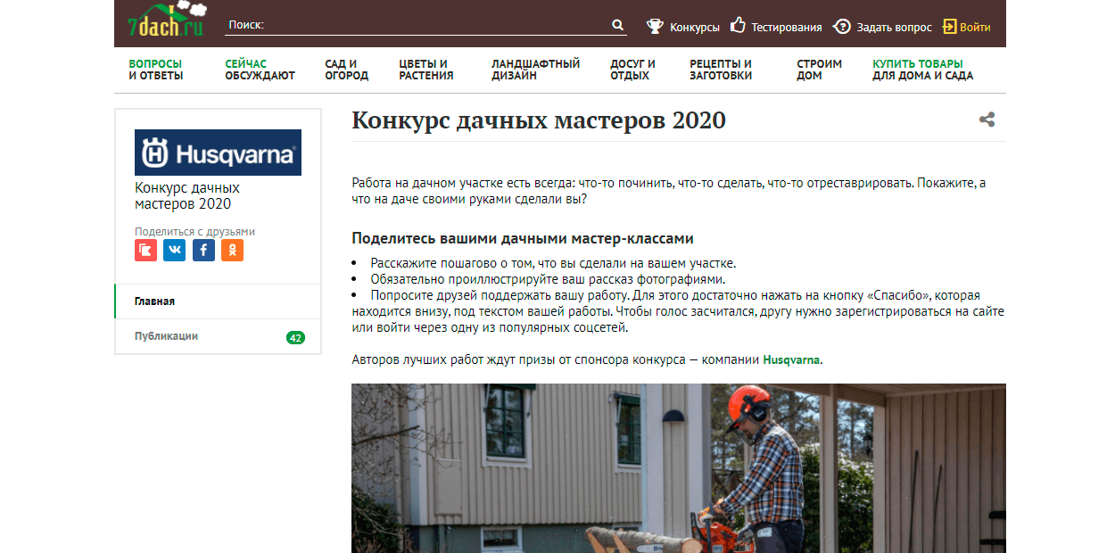Click the Husqvarna logo banner
The image size is (1115, 553).
pyautogui.click(x=218, y=153)
